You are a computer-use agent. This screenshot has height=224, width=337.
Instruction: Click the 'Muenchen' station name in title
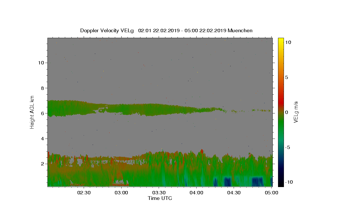tap(240, 31)
